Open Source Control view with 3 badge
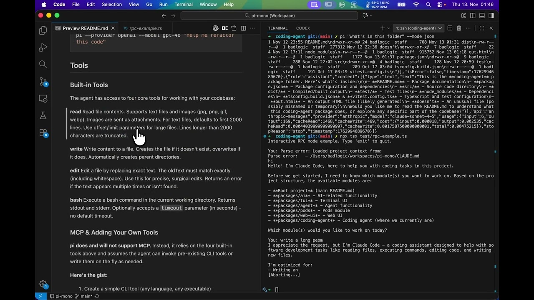Image resolution: width=534 pixels, height=300 pixels. (43, 81)
